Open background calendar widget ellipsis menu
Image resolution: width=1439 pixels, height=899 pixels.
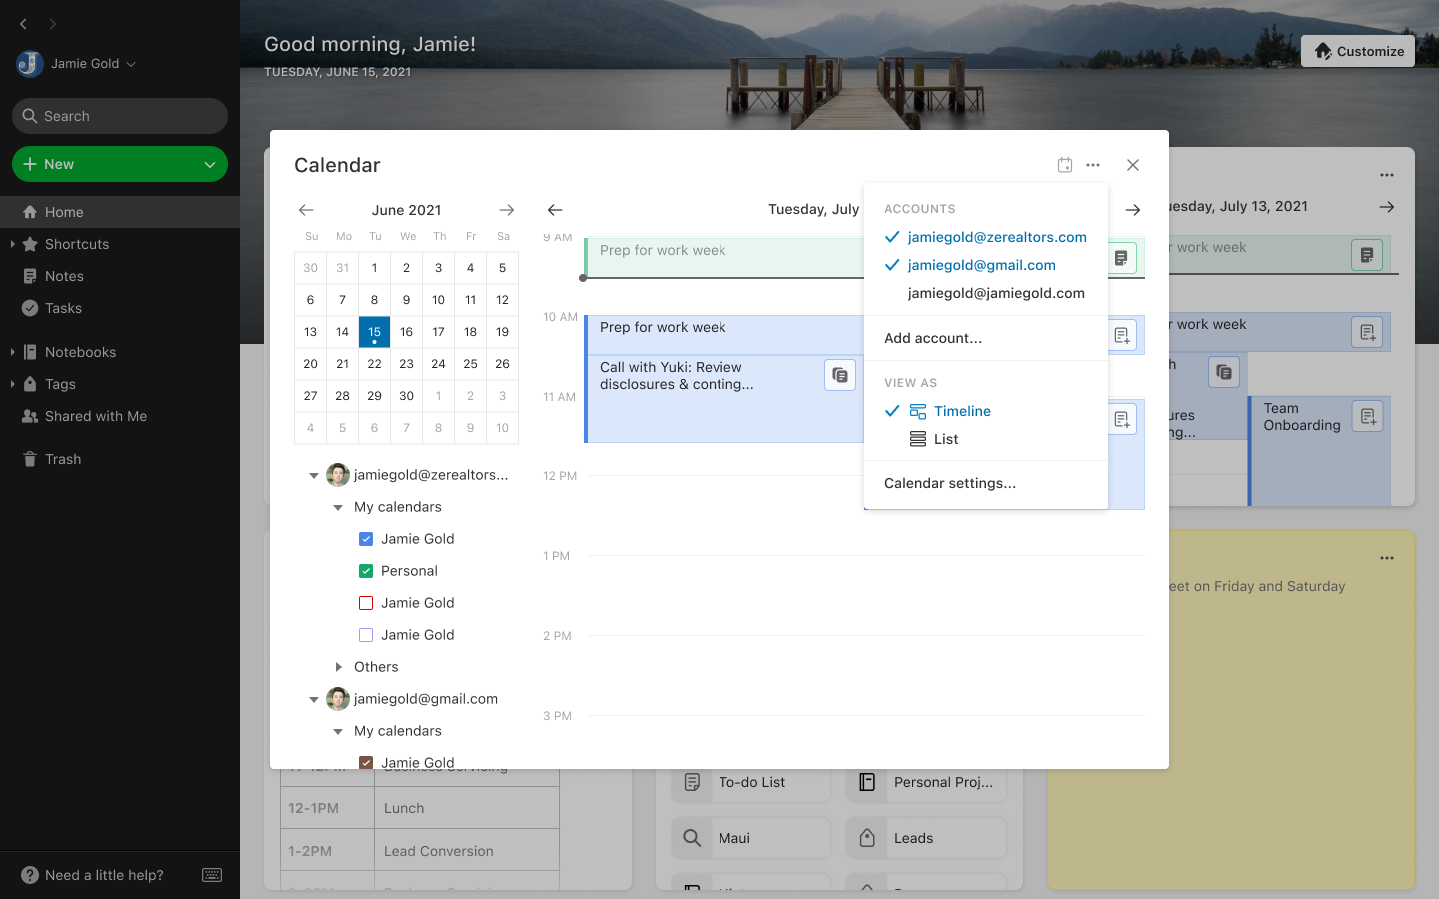coord(1387,175)
